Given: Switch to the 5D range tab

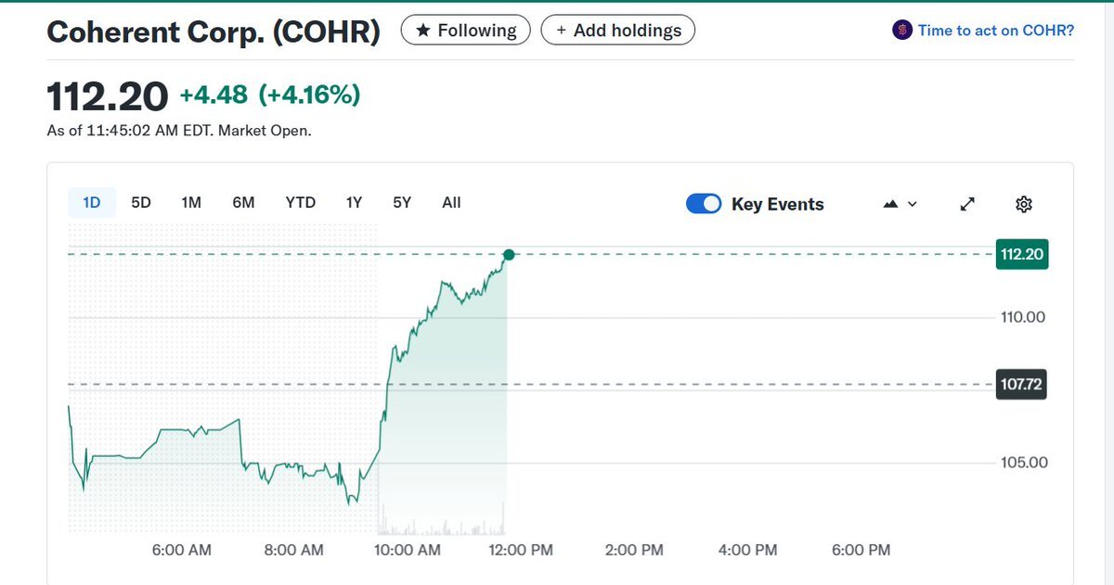Looking at the screenshot, I should pyautogui.click(x=141, y=202).
